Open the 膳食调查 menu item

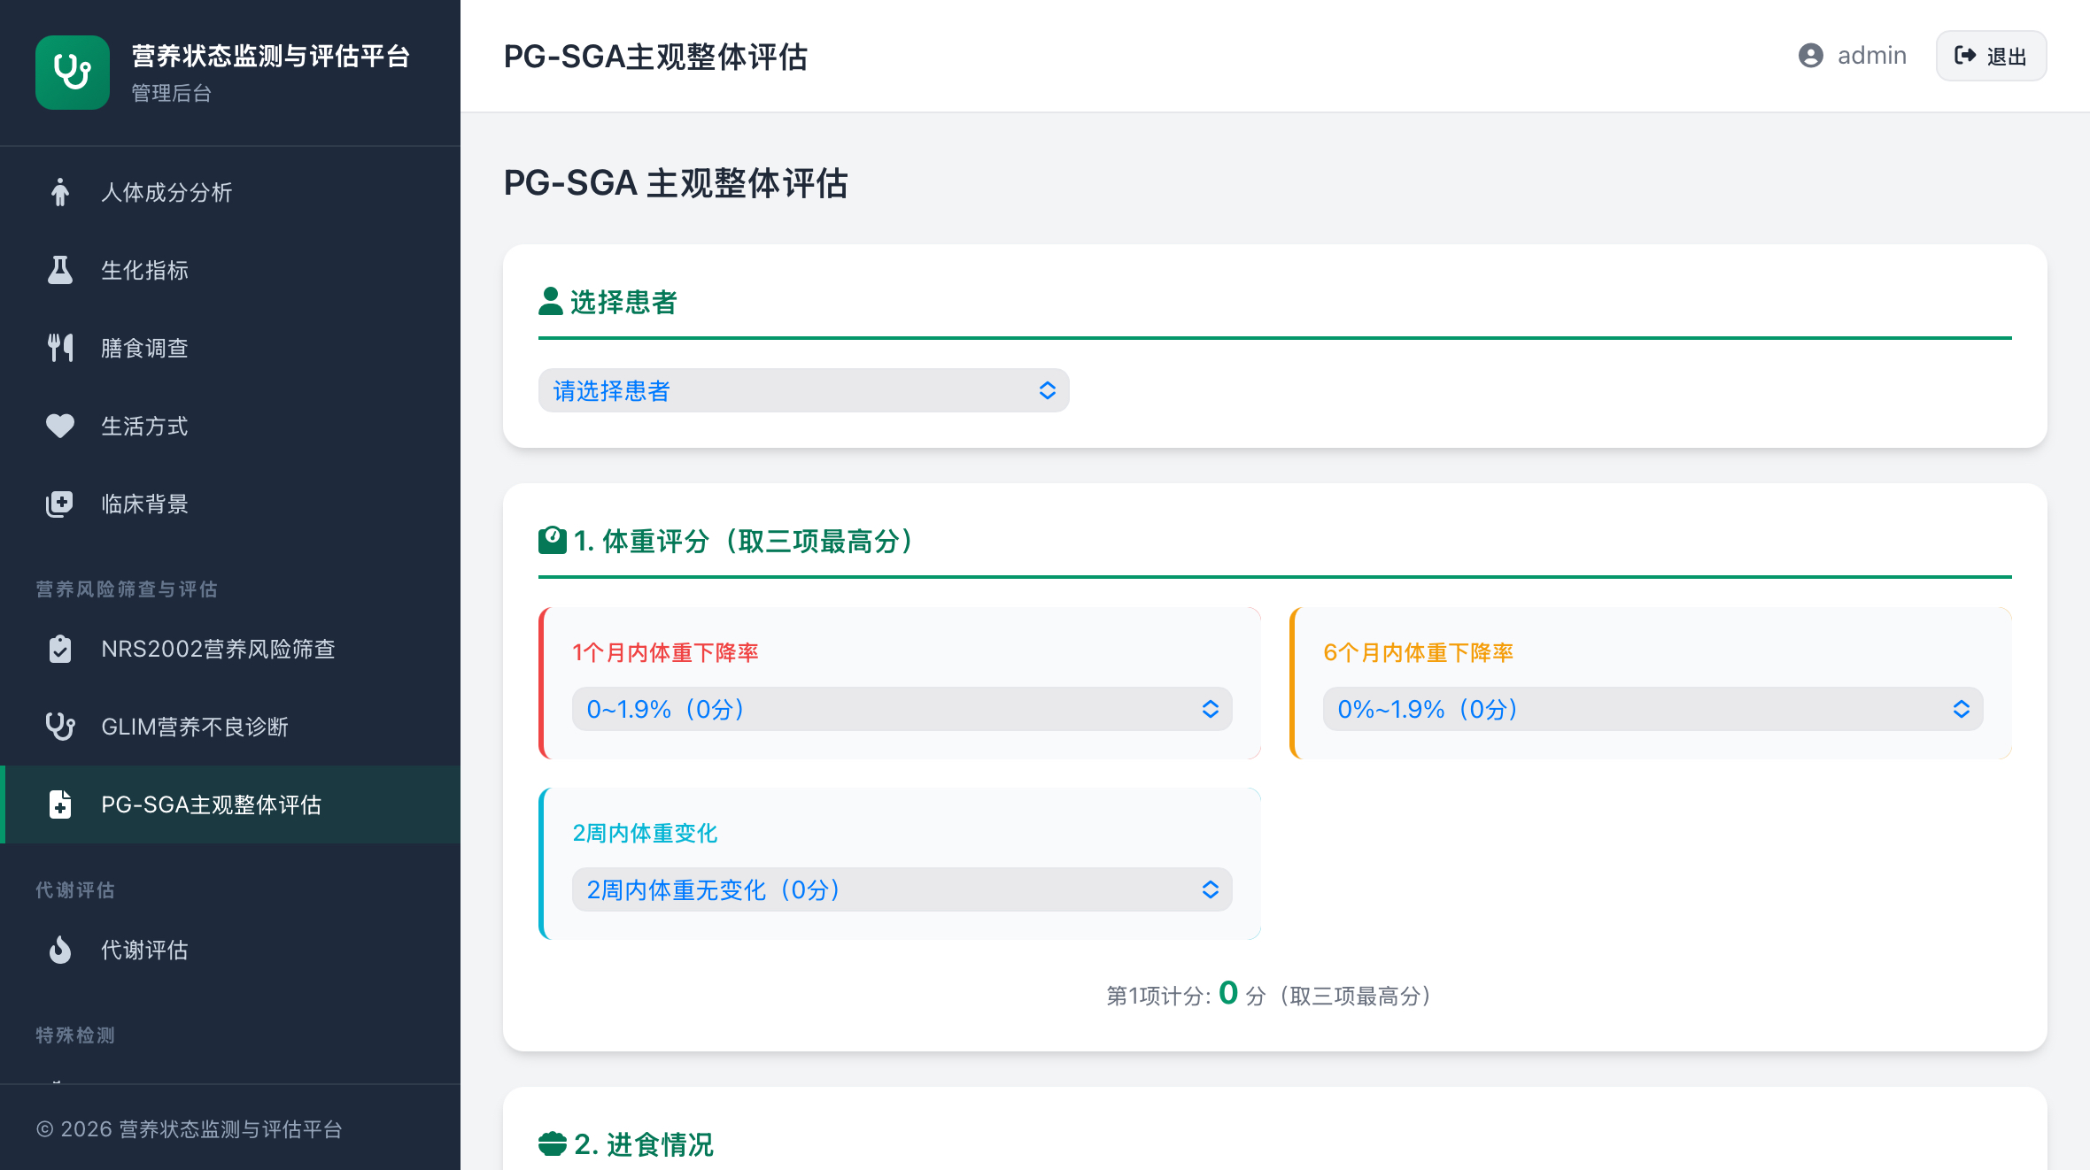[230, 348]
